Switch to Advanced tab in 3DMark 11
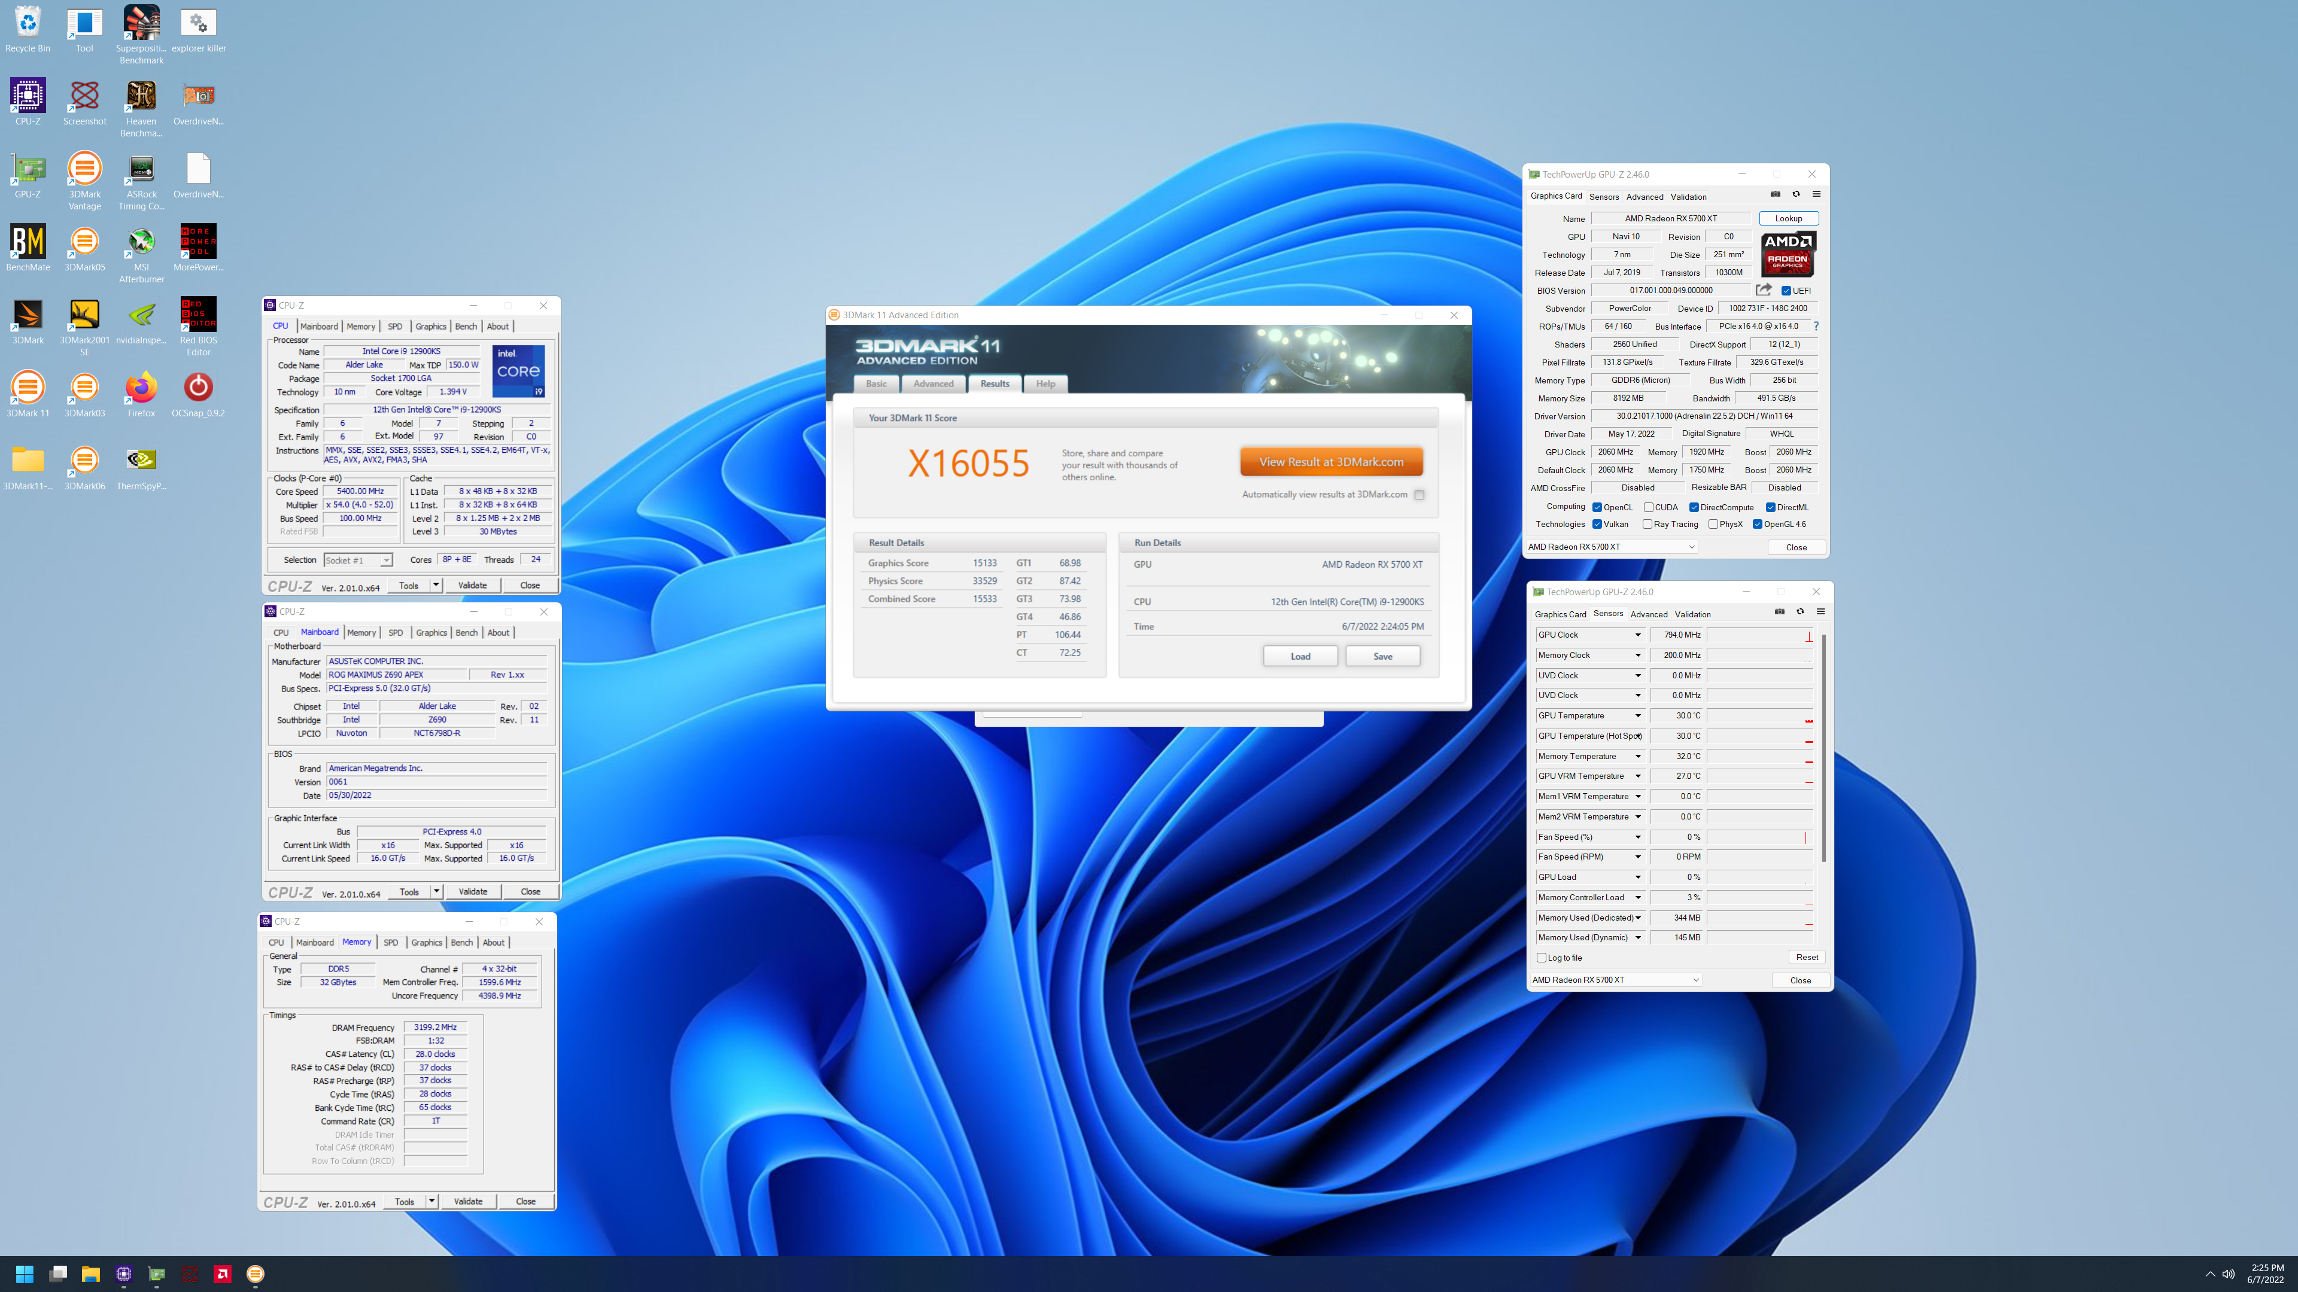This screenshot has width=2298, height=1292. pos(933,383)
